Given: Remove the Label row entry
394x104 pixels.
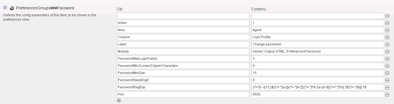Looking at the screenshot, I should 387,44.
